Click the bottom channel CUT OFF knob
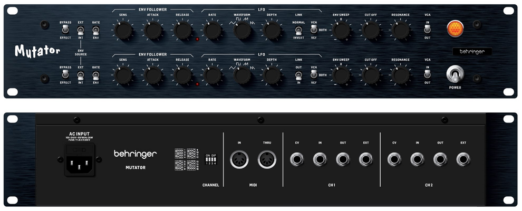The height and width of the screenshot is (211, 522). pyautogui.click(x=371, y=75)
